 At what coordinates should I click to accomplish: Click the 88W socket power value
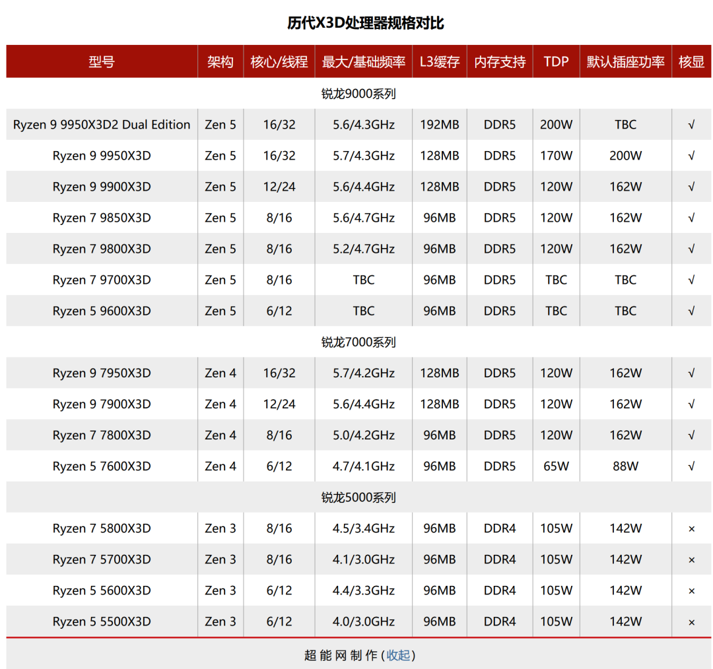pyautogui.click(x=626, y=466)
